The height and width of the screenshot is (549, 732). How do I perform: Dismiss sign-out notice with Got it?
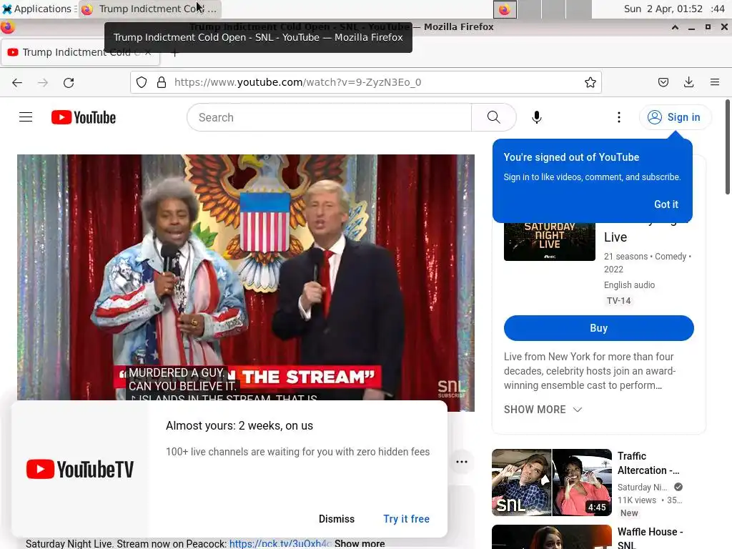(666, 204)
